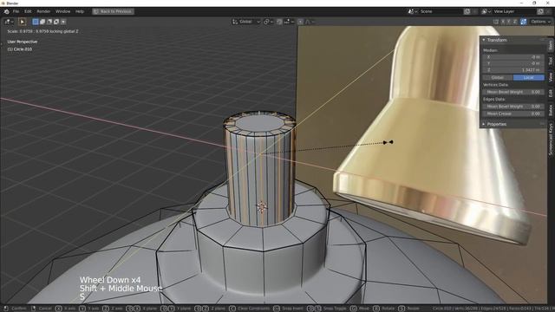Image resolution: width=555 pixels, height=312 pixels.
Task: Select Global coordinate space button
Action: pyautogui.click(x=498, y=77)
